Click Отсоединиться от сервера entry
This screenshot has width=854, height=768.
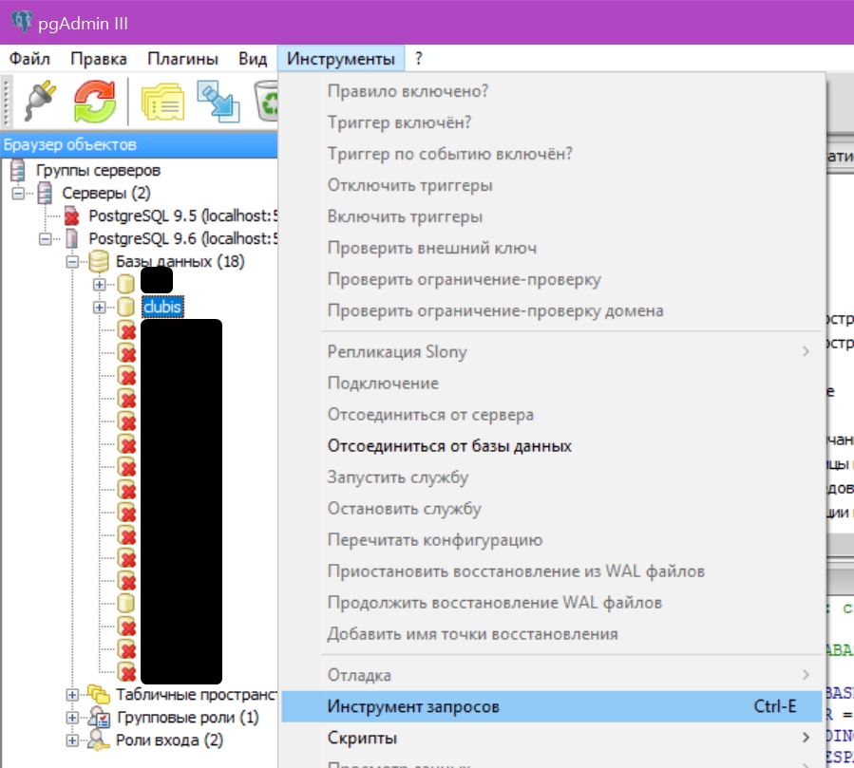[551, 415]
